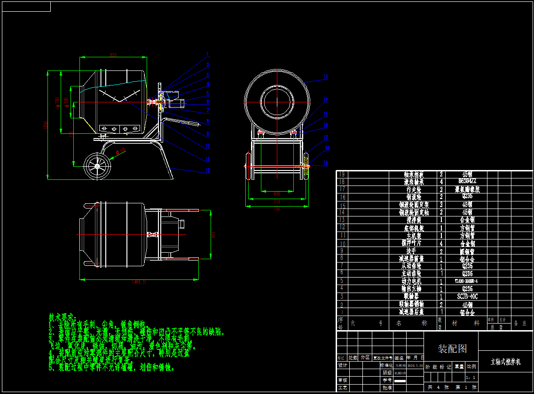534x394 pixels.
Task: Select the 分区 header cell
Action: (365, 357)
